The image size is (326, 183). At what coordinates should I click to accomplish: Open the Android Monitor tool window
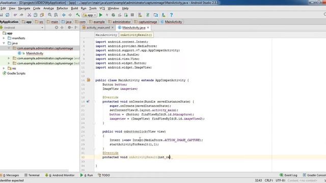[x=60, y=175]
